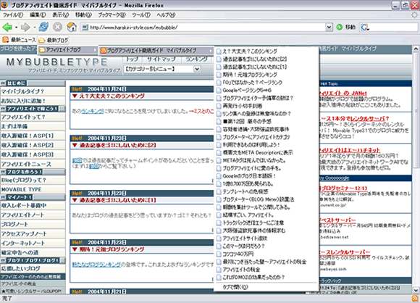Click MYBUBBLETYPE site logo
The width and height of the screenshot is (420, 303).
[x=57, y=62]
